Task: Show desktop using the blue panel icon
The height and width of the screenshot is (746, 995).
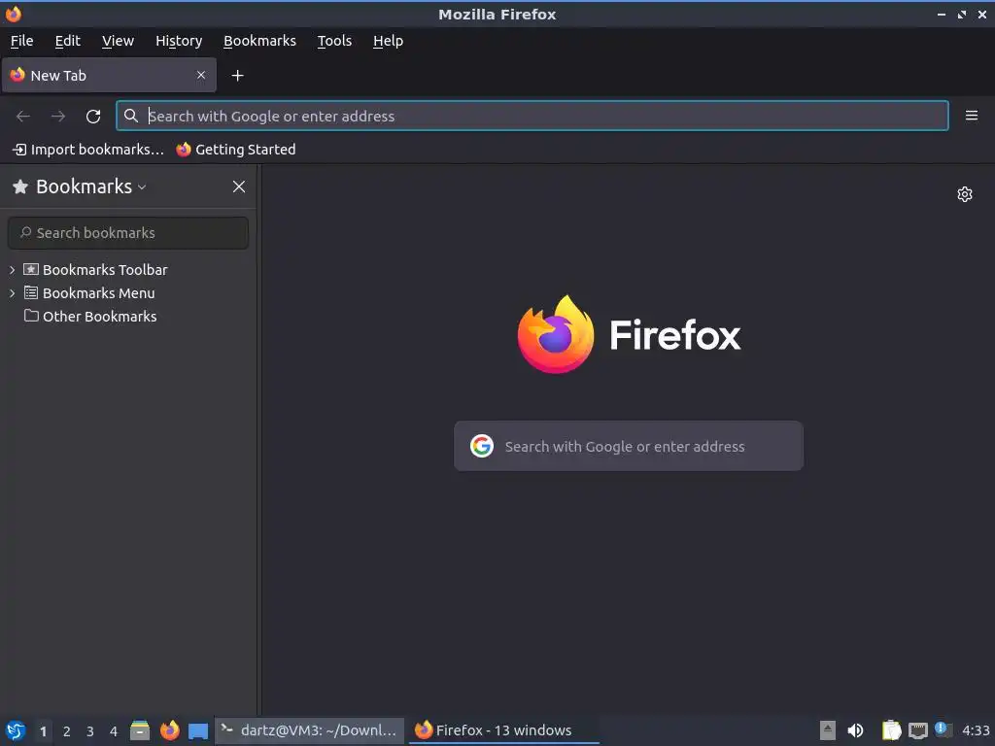Action: coord(198,731)
